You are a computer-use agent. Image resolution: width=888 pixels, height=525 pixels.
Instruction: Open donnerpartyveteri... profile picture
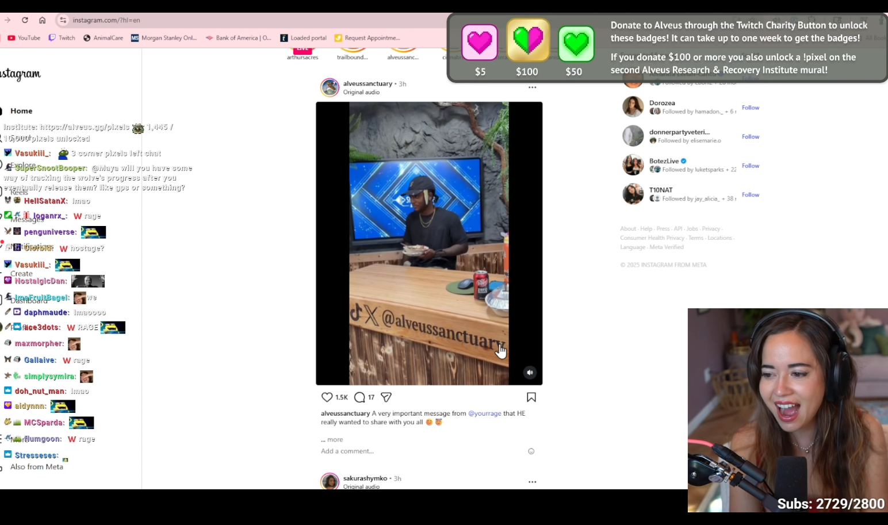point(633,136)
